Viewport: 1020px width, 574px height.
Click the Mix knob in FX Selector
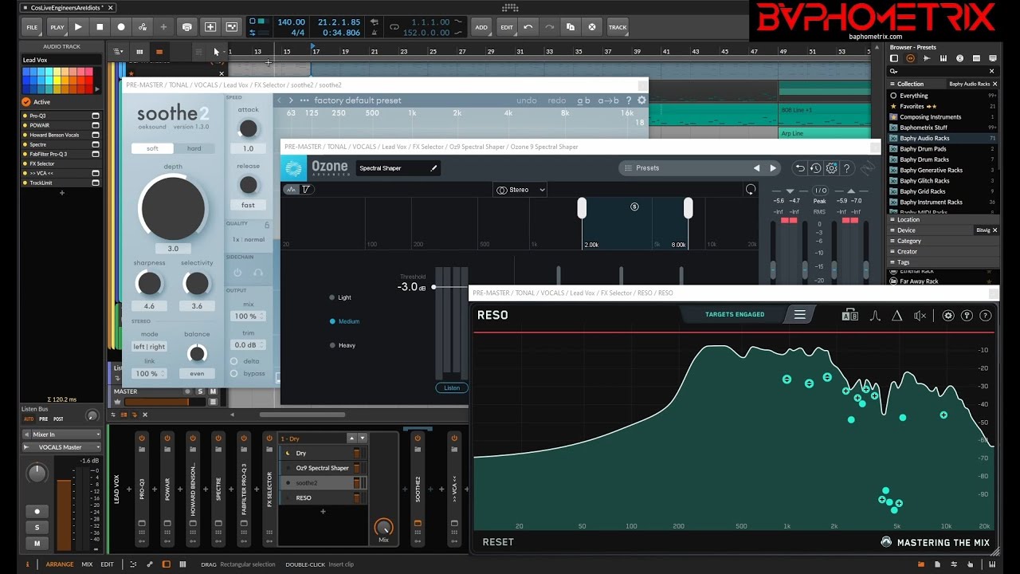tap(383, 528)
